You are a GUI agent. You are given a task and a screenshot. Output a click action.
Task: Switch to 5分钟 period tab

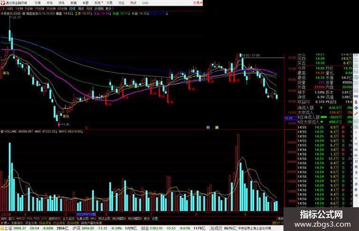point(29,8)
